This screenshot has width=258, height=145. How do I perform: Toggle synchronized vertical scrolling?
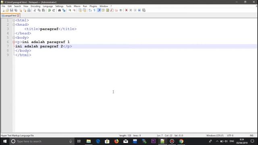pyautogui.click(x=80, y=10)
